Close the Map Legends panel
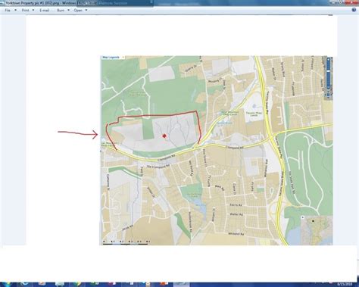The image size is (359, 287). pyautogui.click(x=123, y=58)
